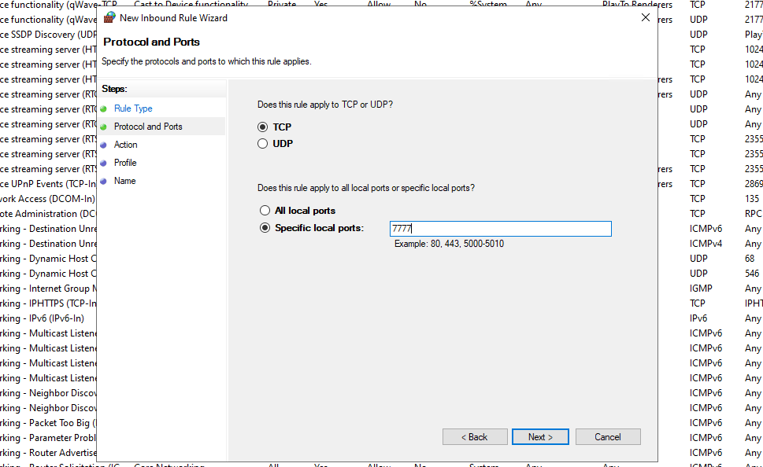This screenshot has height=467, width=763.
Task: Select 'ce SSDP Discovery (UDP' rule row in background
Action: 48,35
